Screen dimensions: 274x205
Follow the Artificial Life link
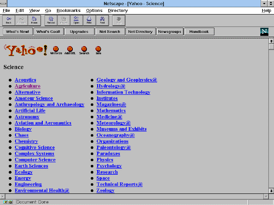(30, 111)
